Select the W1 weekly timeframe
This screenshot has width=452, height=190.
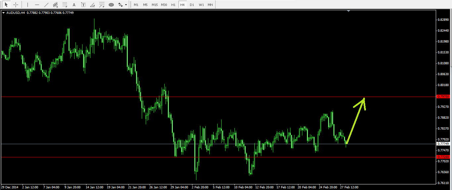[201, 5]
